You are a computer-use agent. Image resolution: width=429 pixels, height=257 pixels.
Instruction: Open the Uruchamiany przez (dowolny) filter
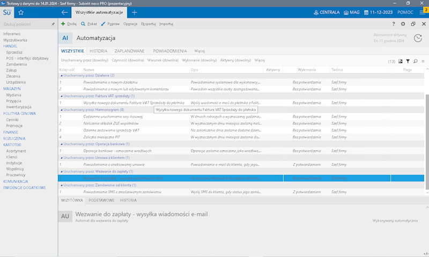coord(85,60)
